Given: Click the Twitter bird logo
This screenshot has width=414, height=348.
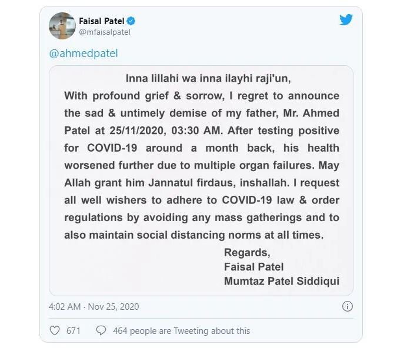Looking at the screenshot, I should [x=346, y=20].
